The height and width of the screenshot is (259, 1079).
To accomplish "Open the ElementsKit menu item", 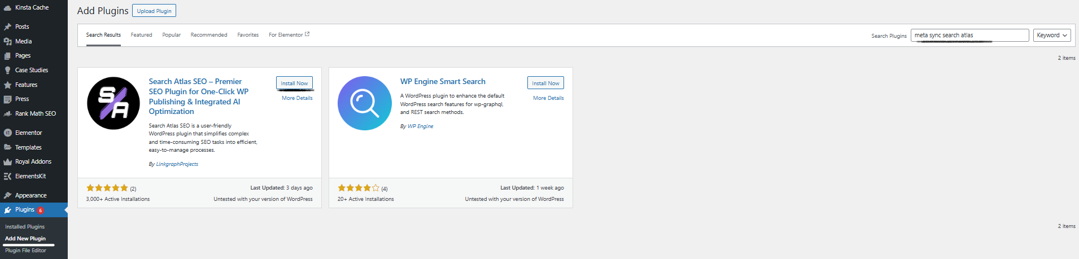I will 34,176.
